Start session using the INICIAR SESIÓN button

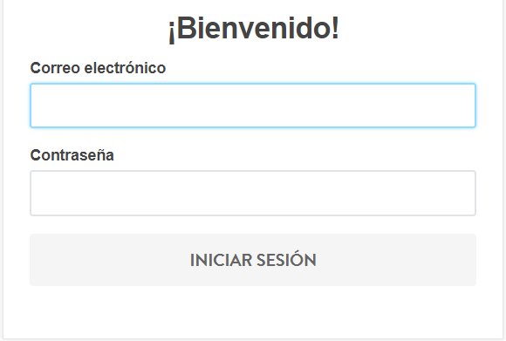[253, 260]
